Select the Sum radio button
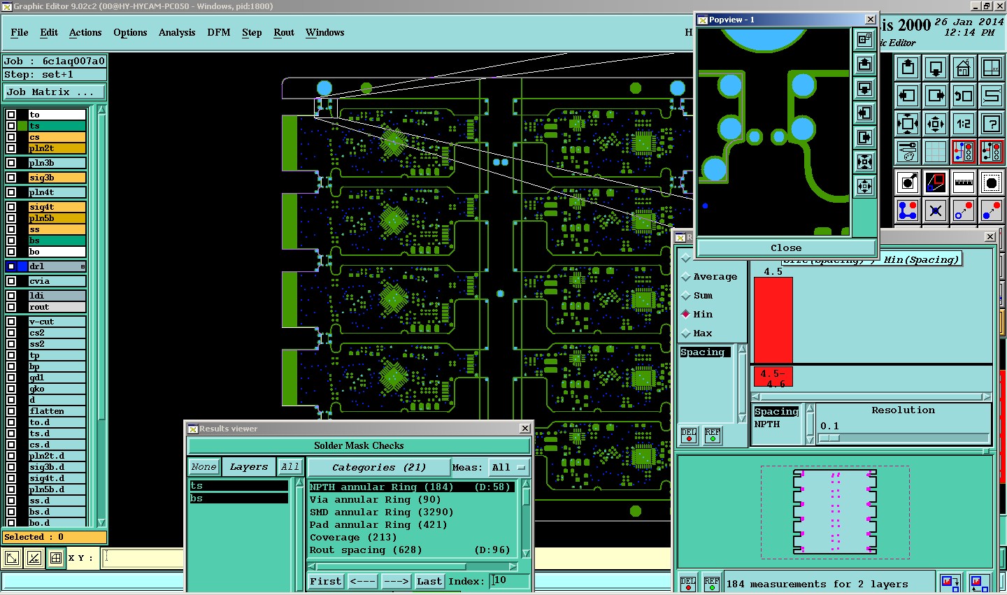The image size is (1007, 595). [686, 296]
